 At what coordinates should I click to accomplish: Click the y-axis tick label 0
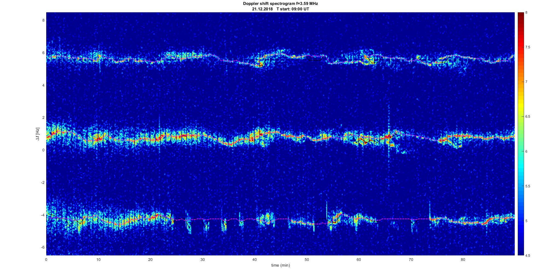[43, 150]
